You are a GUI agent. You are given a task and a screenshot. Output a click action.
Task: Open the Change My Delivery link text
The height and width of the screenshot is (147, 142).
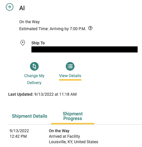[34, 79]
